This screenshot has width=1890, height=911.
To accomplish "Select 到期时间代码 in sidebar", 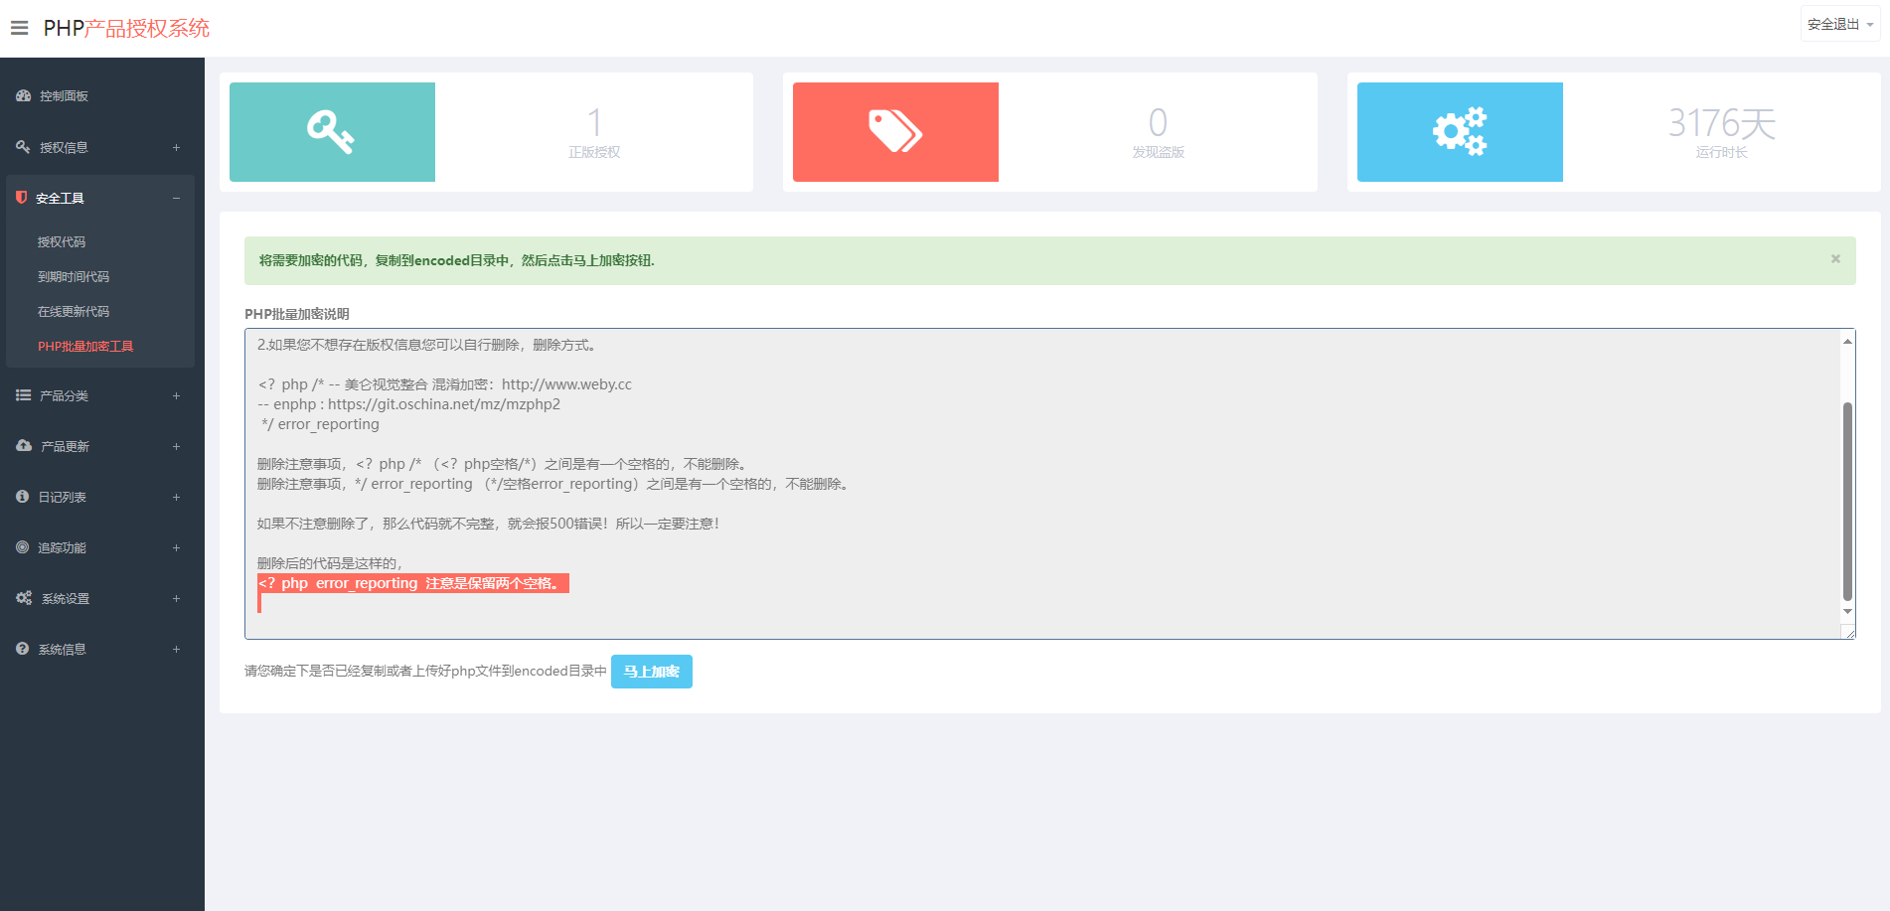I will pos(74,277).
